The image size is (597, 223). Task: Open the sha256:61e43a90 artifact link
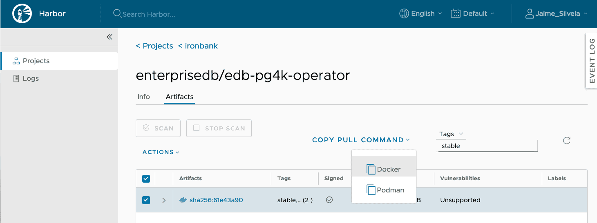point(216,200)
